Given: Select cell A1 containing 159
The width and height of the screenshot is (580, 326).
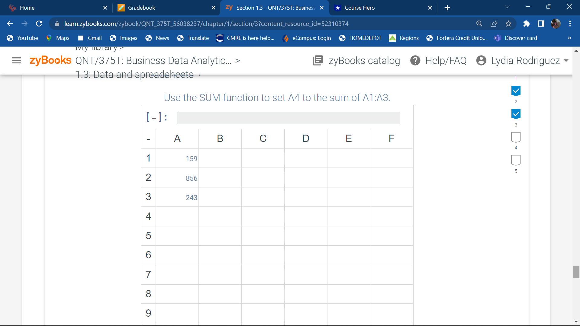Looking at the screenshot, I should coord(177,158).
